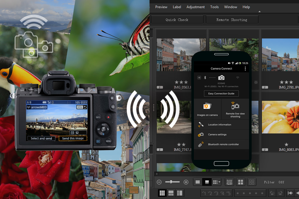Open the three-dot menu in Camera Connect

click(x=245, y=69)
